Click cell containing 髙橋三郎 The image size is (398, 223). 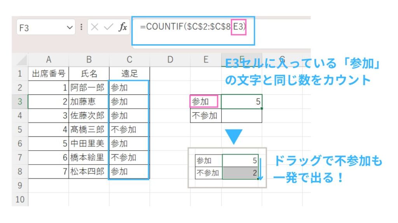pyautogui.click(x=89, y=130)
